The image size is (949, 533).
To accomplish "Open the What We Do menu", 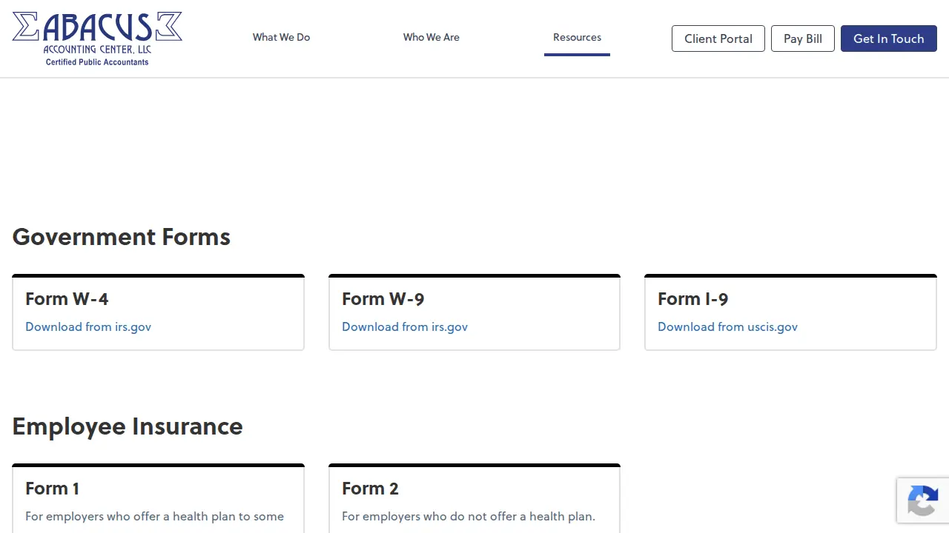I will pos(281,37).
